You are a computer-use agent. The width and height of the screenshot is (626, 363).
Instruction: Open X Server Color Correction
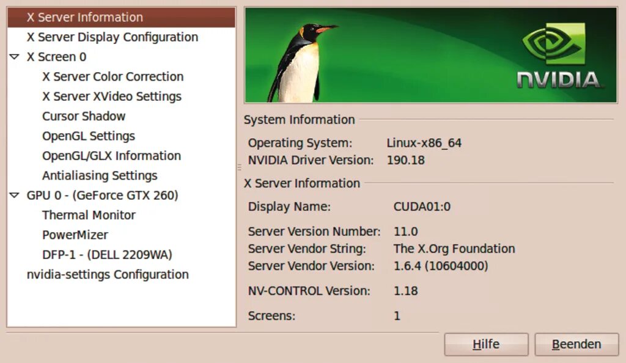point(112,76)
